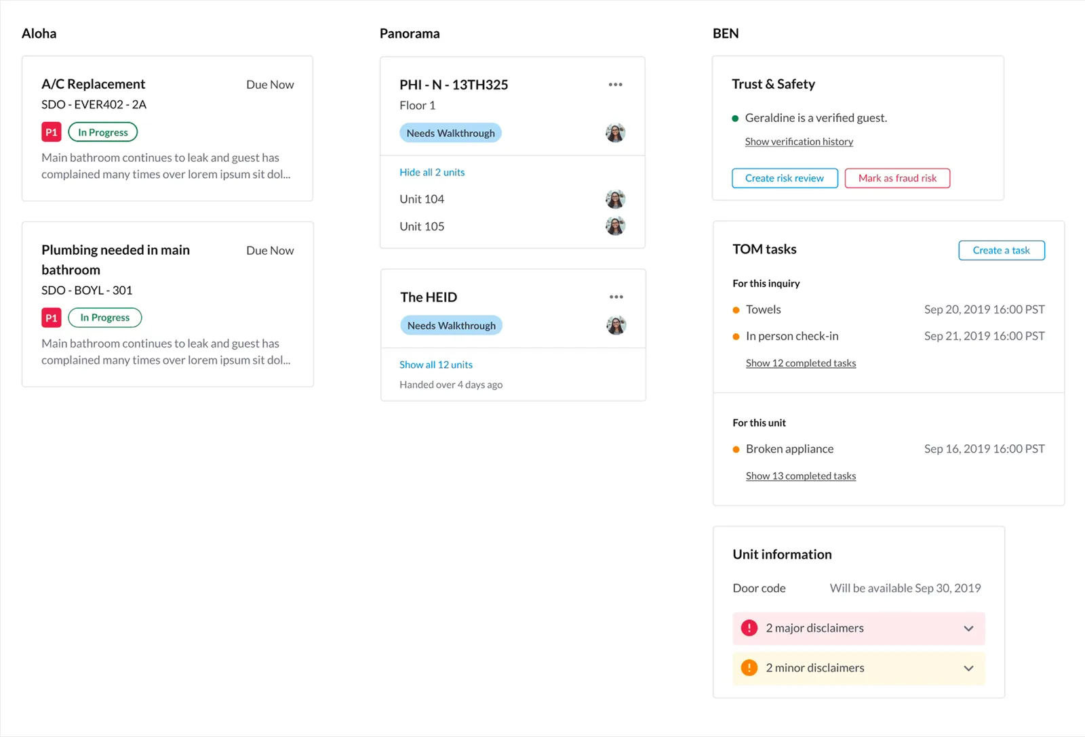Open The HEID card more-options menu
This screenshot has width=1085, height=737.
pyautogui.click(x=616, y=297)
